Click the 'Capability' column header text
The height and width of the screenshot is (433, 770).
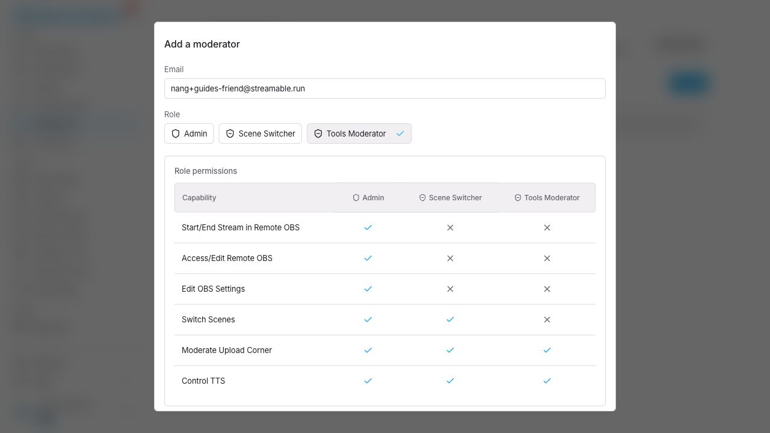[199, 198]
